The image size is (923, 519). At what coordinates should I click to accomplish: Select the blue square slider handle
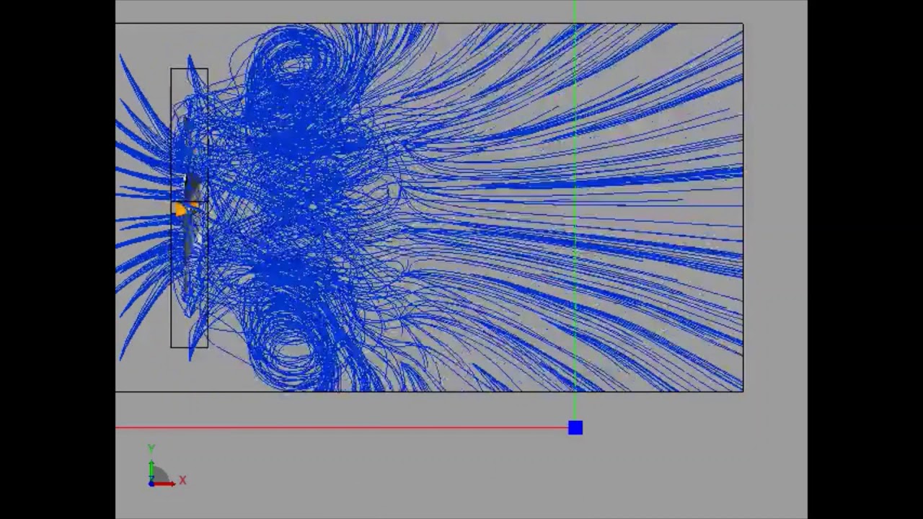[x=575, y=428]
